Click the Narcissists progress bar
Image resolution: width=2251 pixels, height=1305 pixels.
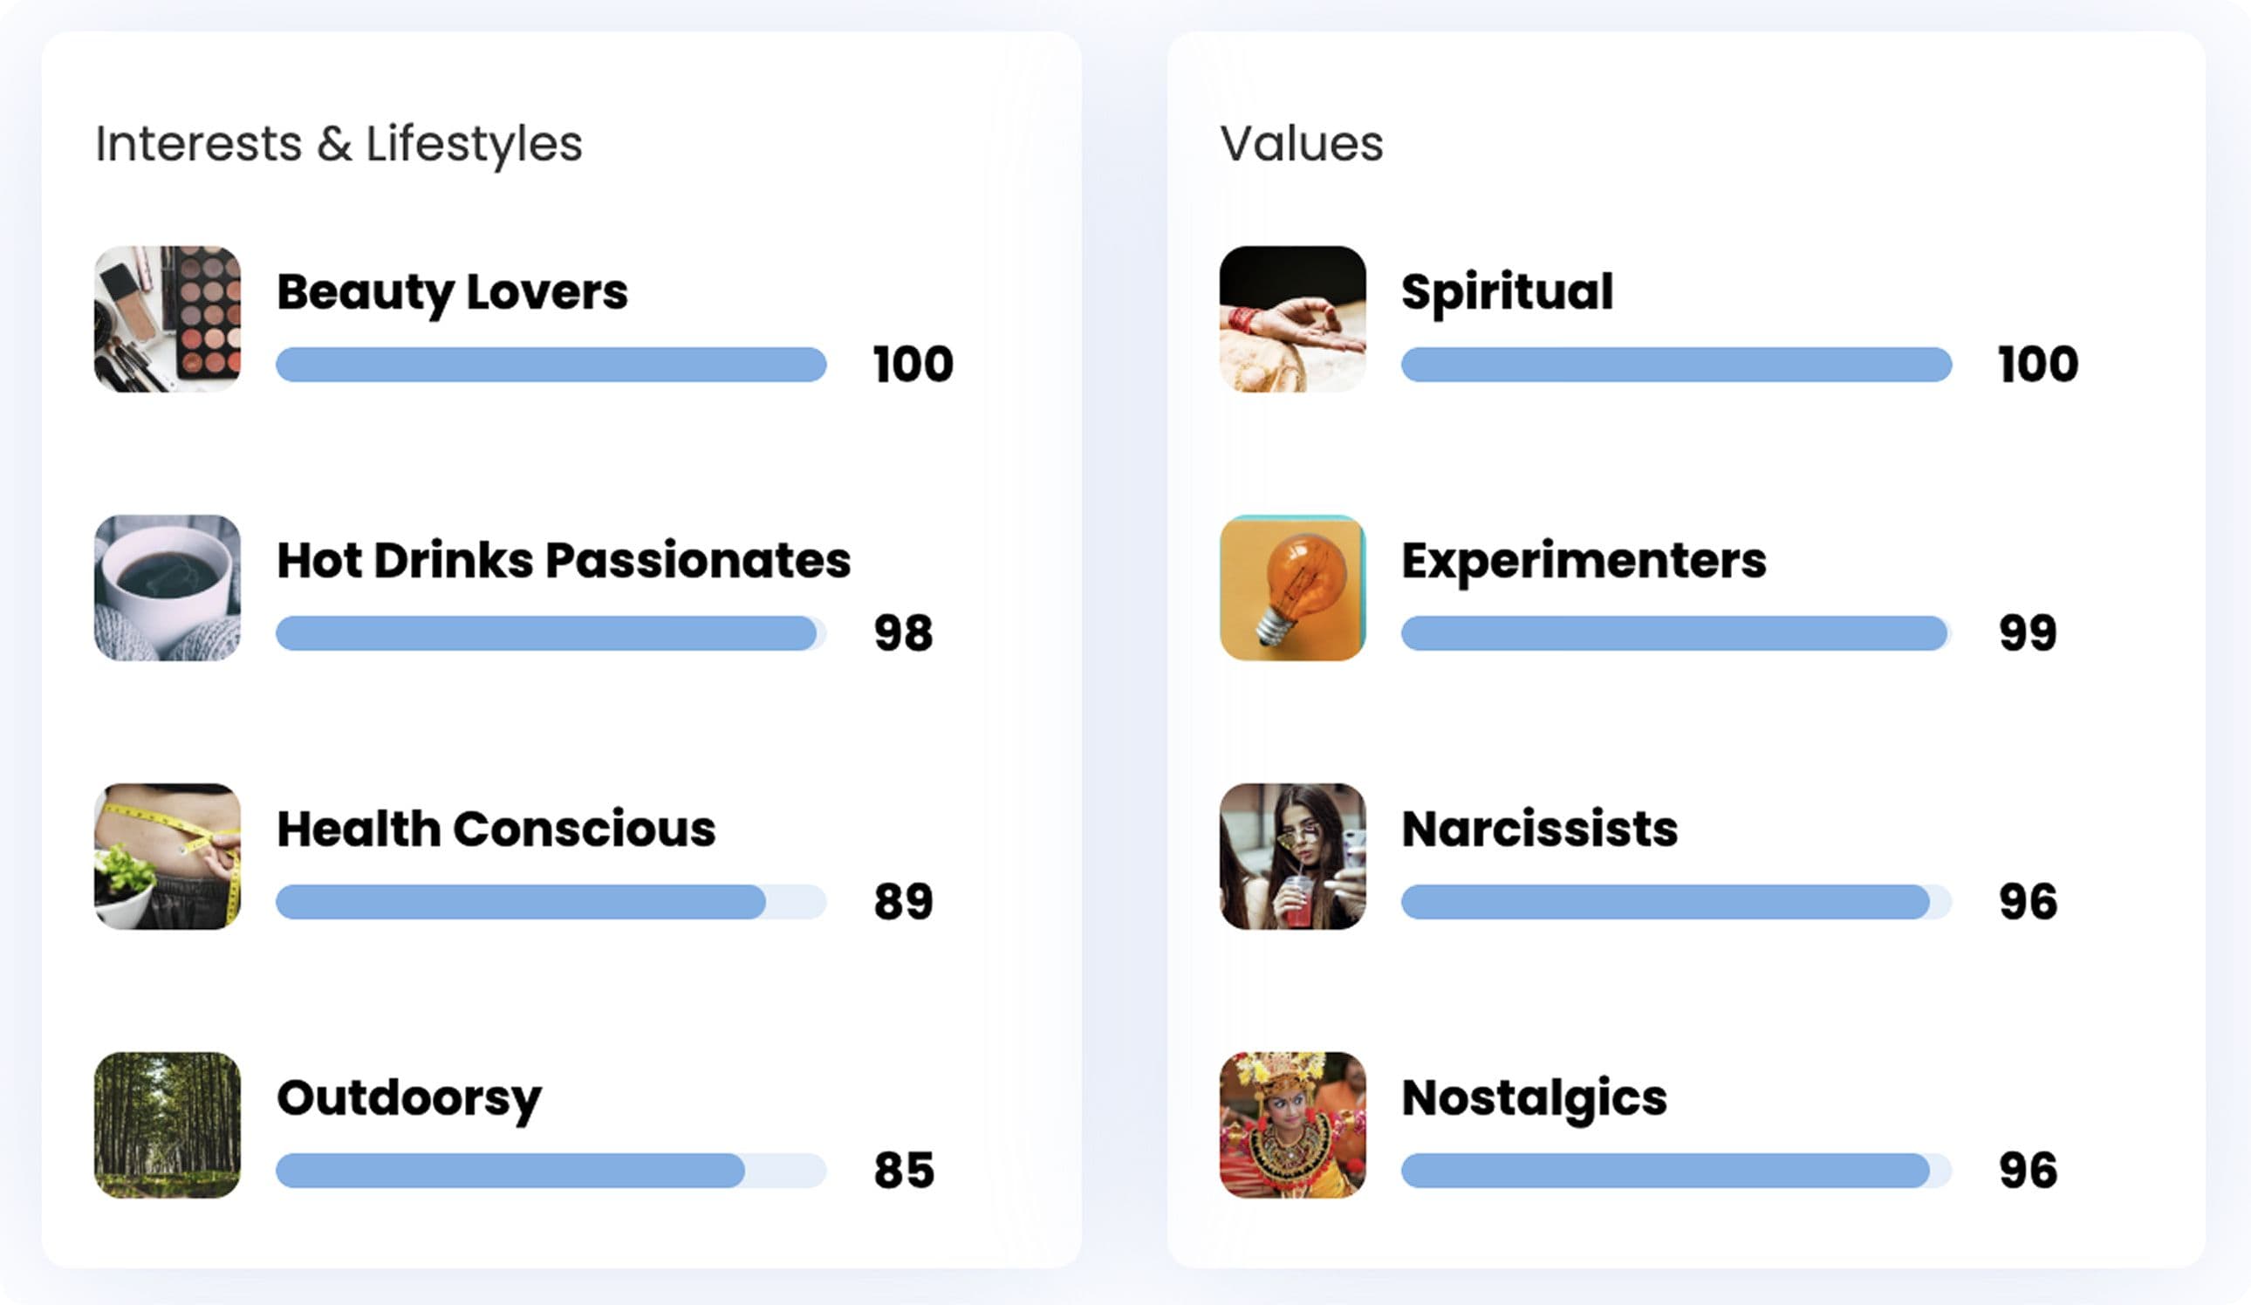[1676, 902]
